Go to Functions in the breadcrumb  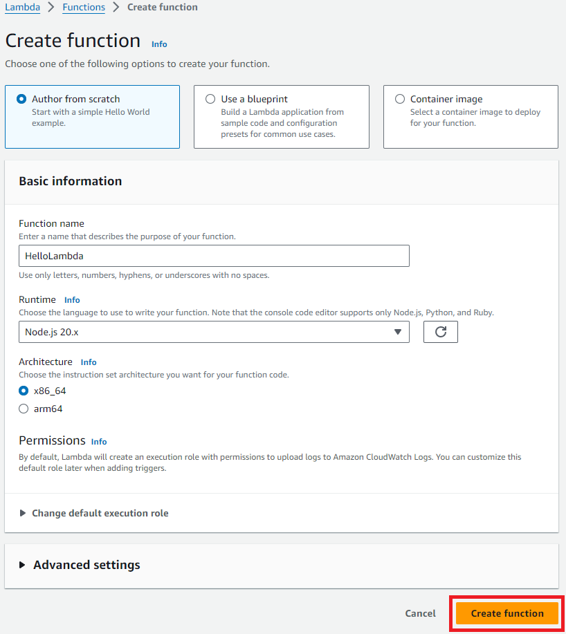point(84,8)
